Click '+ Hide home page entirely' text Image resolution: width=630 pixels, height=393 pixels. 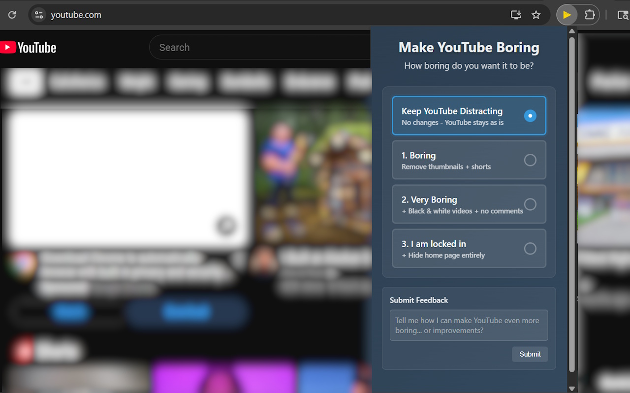tap(443, 255)
